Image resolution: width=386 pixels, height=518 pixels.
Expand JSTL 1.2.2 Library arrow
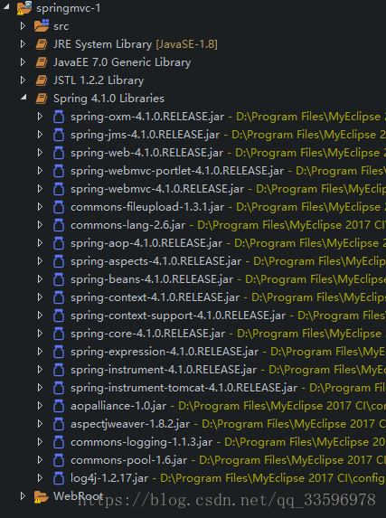tap(23, 80)
